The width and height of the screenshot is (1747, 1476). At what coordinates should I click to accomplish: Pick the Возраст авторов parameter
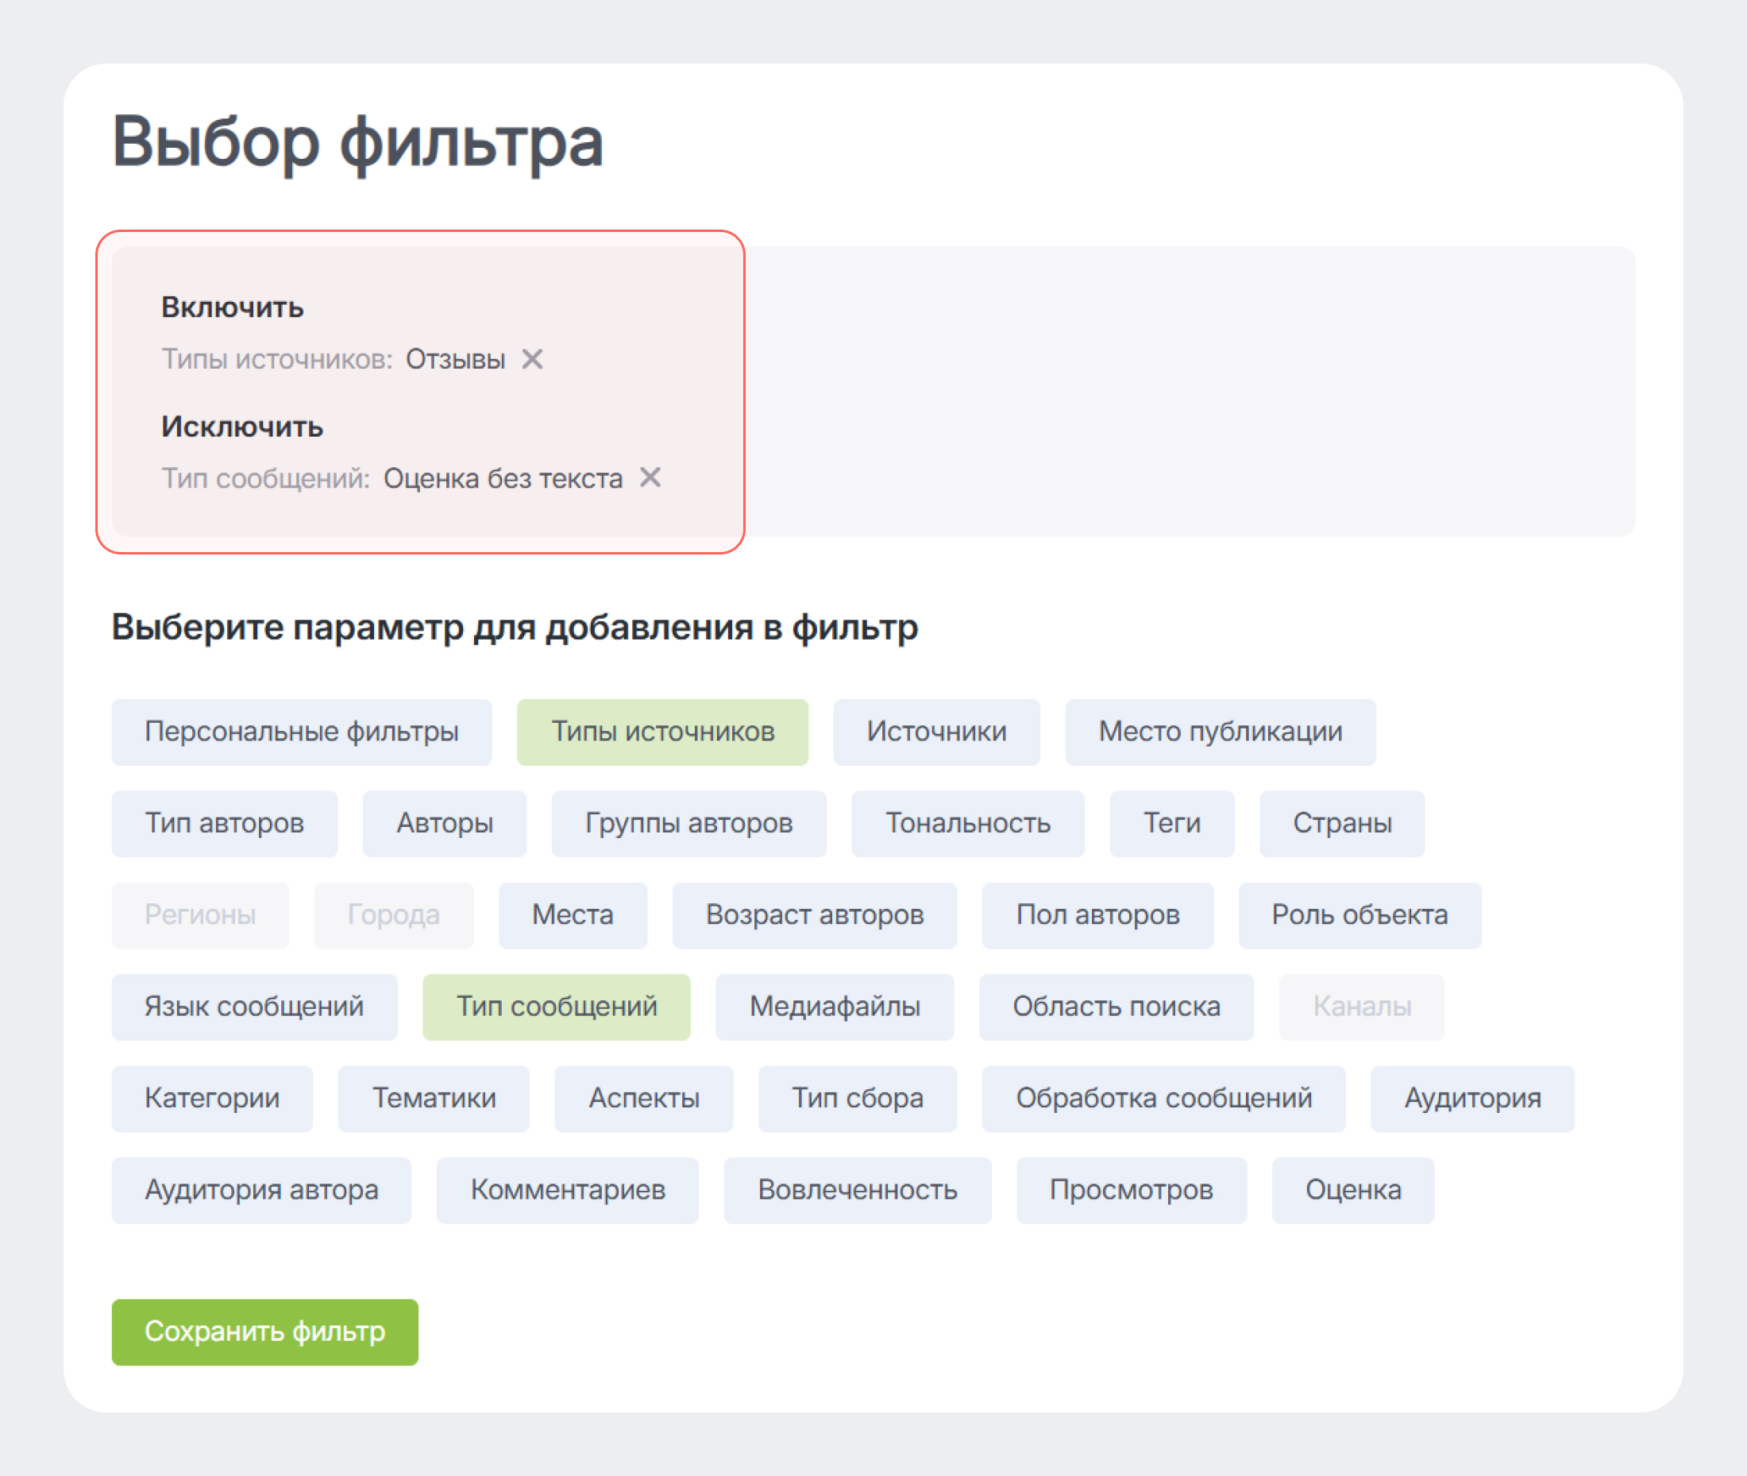pyautogui.click(x=816, y=915)
